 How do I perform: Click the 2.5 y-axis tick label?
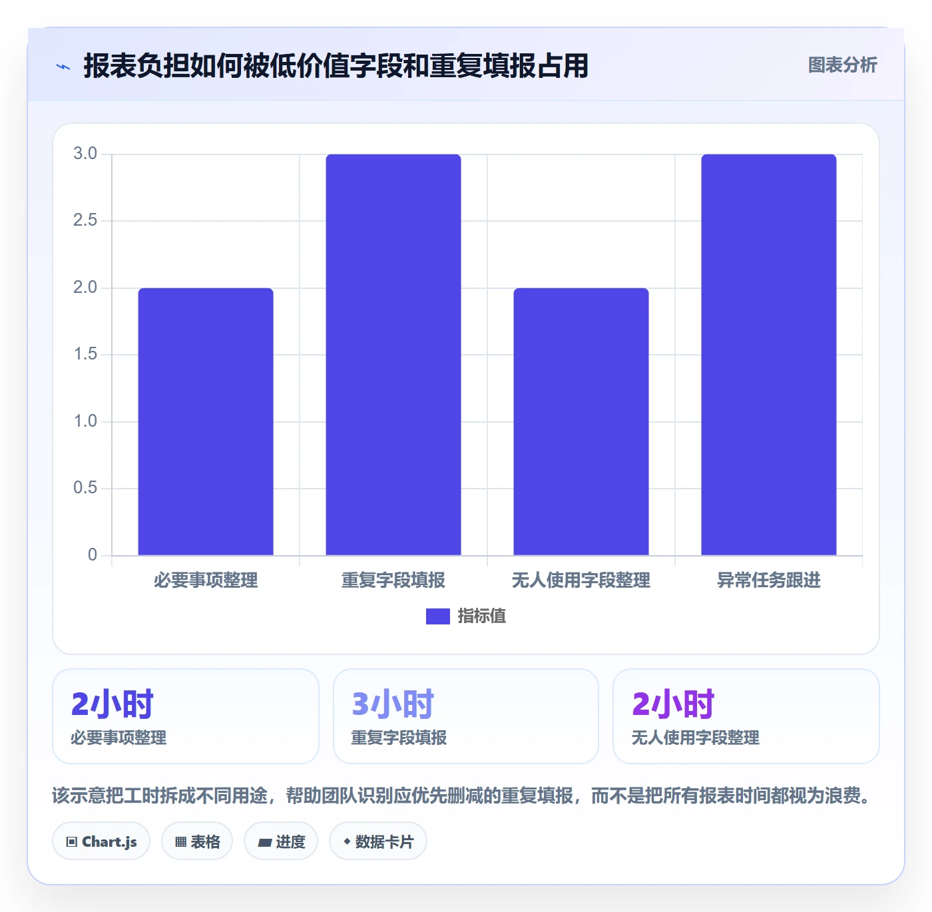(85, 220)
